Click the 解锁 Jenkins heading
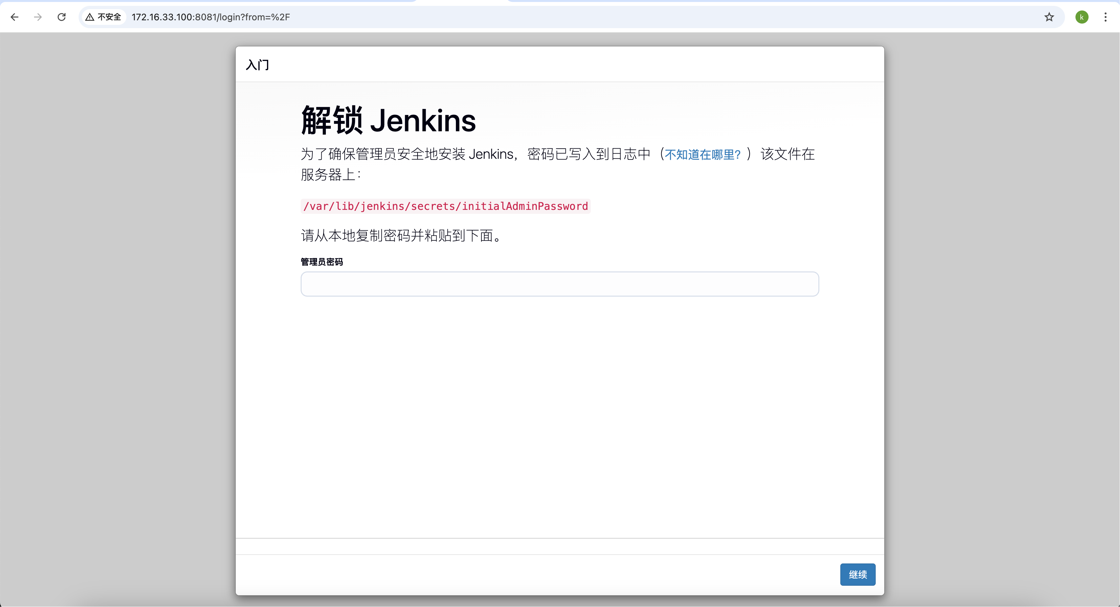The image size is (1120, 607). [388, 120]
